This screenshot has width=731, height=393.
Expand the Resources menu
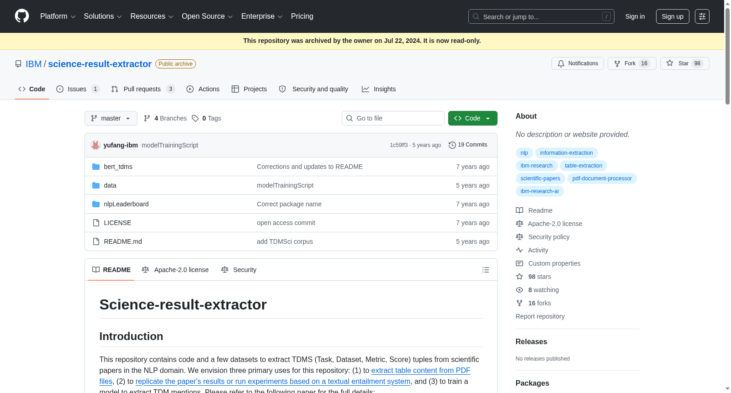[x=152, y=16]
